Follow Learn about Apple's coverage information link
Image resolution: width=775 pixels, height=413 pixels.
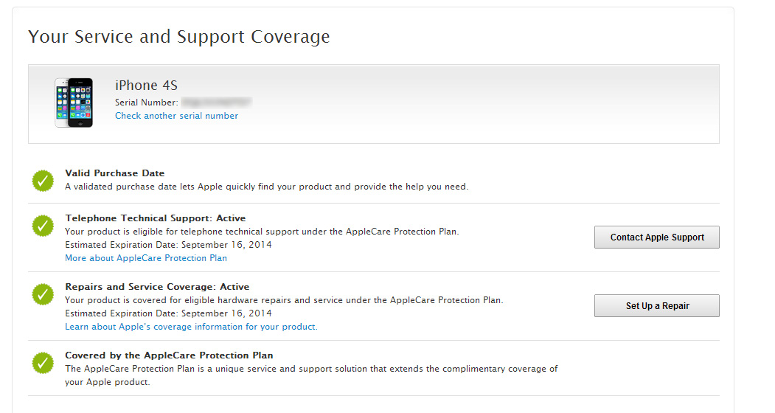click(191, 327)
